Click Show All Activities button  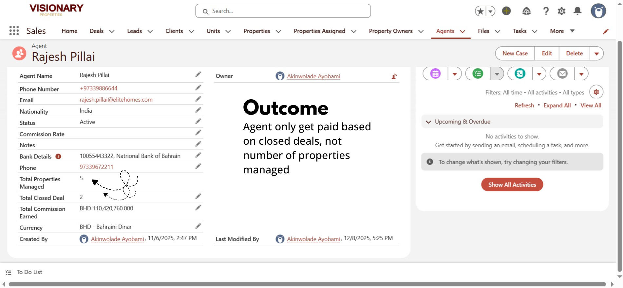512,184
